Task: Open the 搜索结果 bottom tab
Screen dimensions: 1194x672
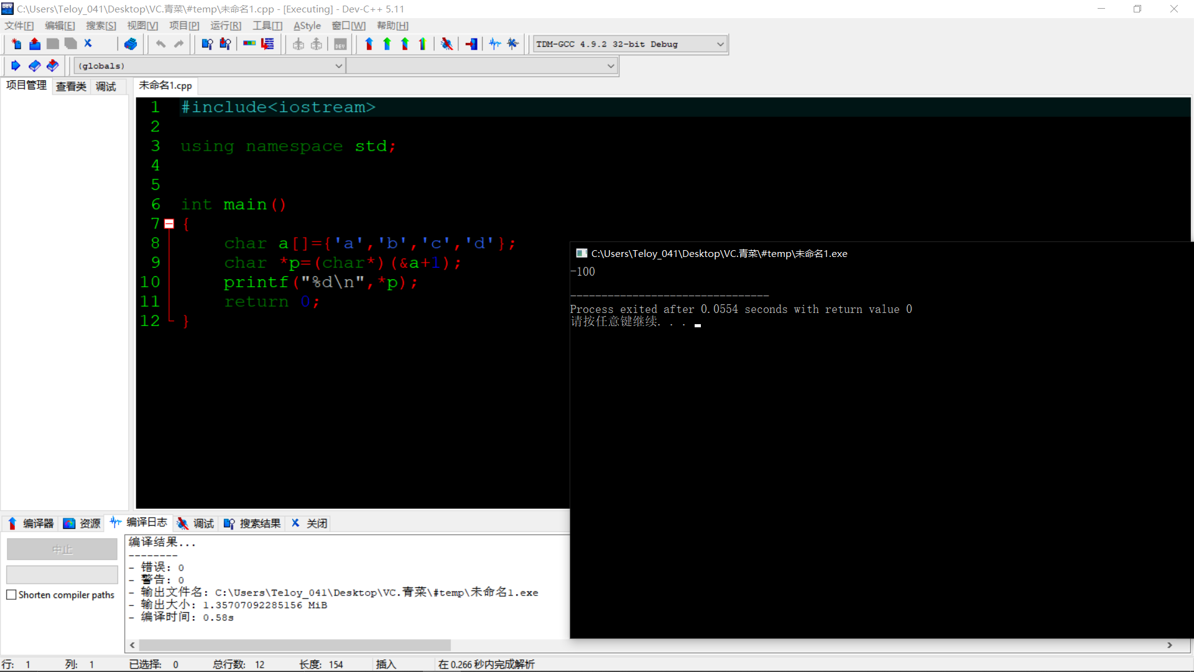Action: [x=252, y=523]
